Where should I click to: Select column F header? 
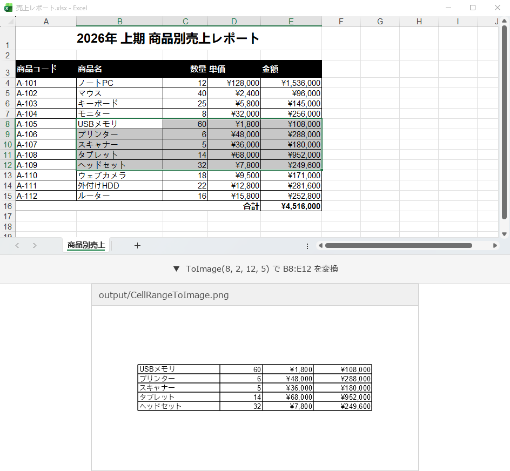pos(341,22)
